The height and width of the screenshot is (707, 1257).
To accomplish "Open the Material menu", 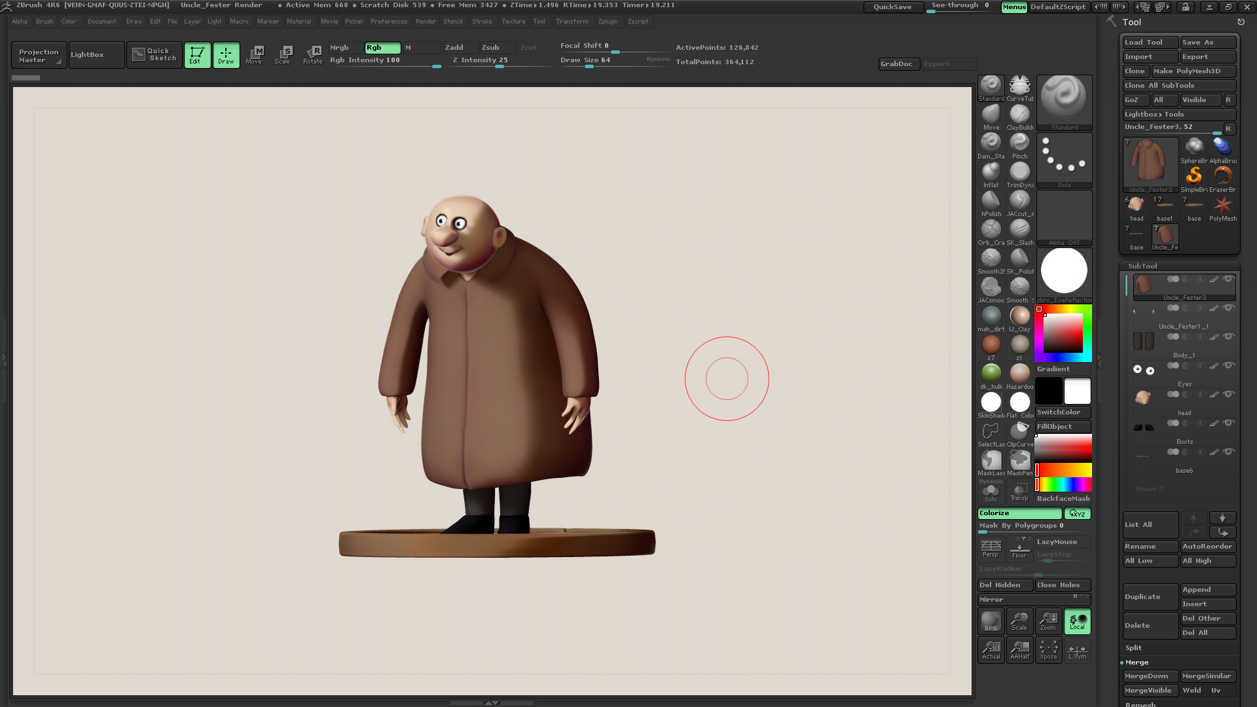I will (x=299, y=22).
